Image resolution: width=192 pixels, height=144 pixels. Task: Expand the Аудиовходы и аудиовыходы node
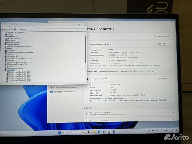click(4, 33)
